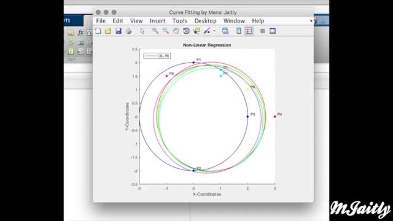The width and height of the screenshot is (393, 221).
Task: Select the legend box in the plot
Action: coord(157,56)
